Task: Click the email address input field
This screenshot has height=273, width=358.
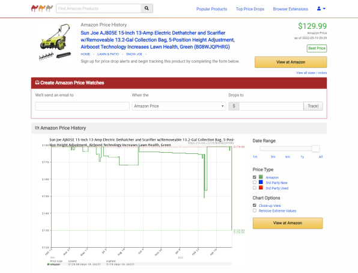Action: point(82,106)
